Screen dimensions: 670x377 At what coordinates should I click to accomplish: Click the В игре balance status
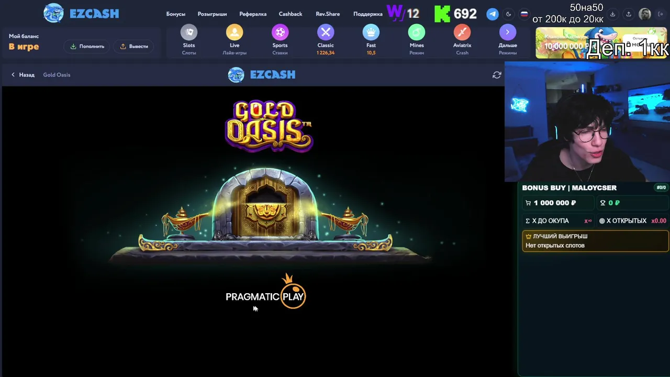coord(24,47)
